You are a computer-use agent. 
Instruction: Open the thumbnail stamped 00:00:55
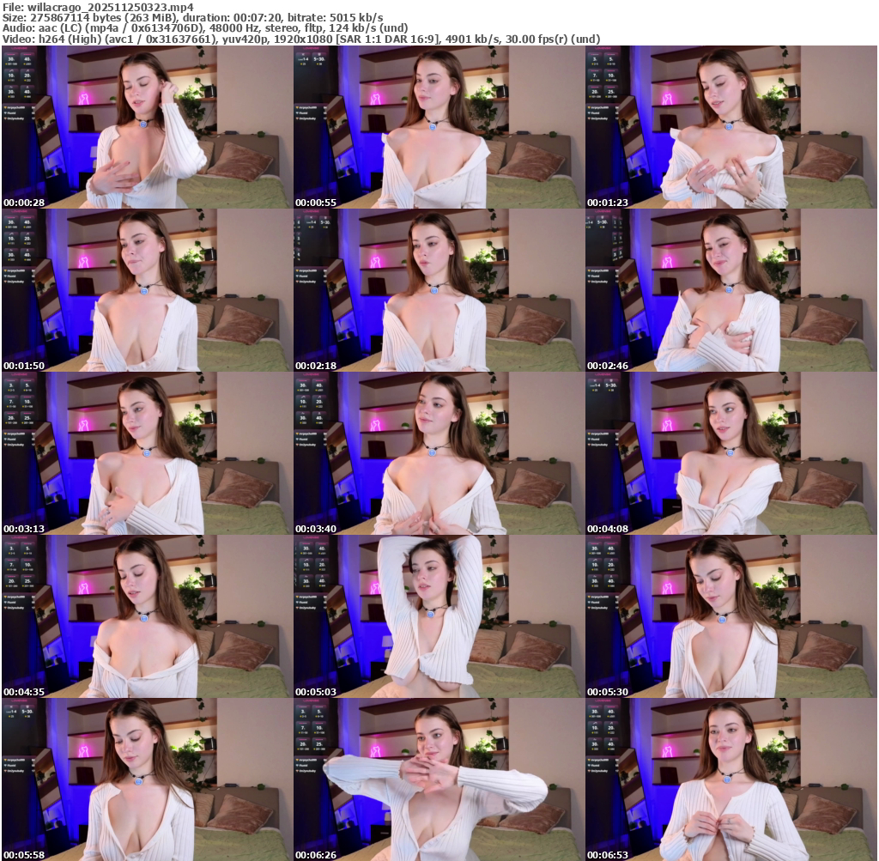(439, 127)
